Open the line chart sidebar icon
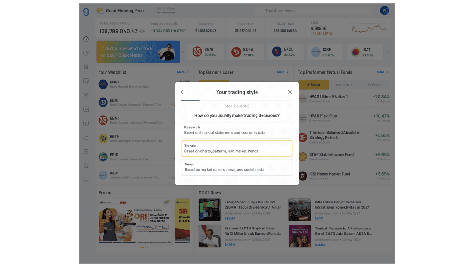This screenshot has width=474, height=267. pyautogui.click(x=86, y=137)
